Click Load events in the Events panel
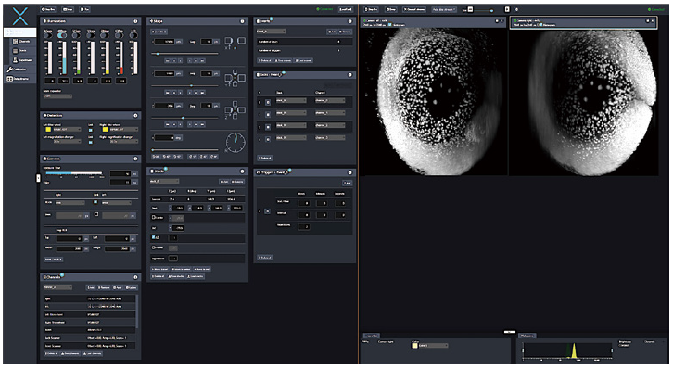This screenshot has height=368, width=673. coord(303,60)
